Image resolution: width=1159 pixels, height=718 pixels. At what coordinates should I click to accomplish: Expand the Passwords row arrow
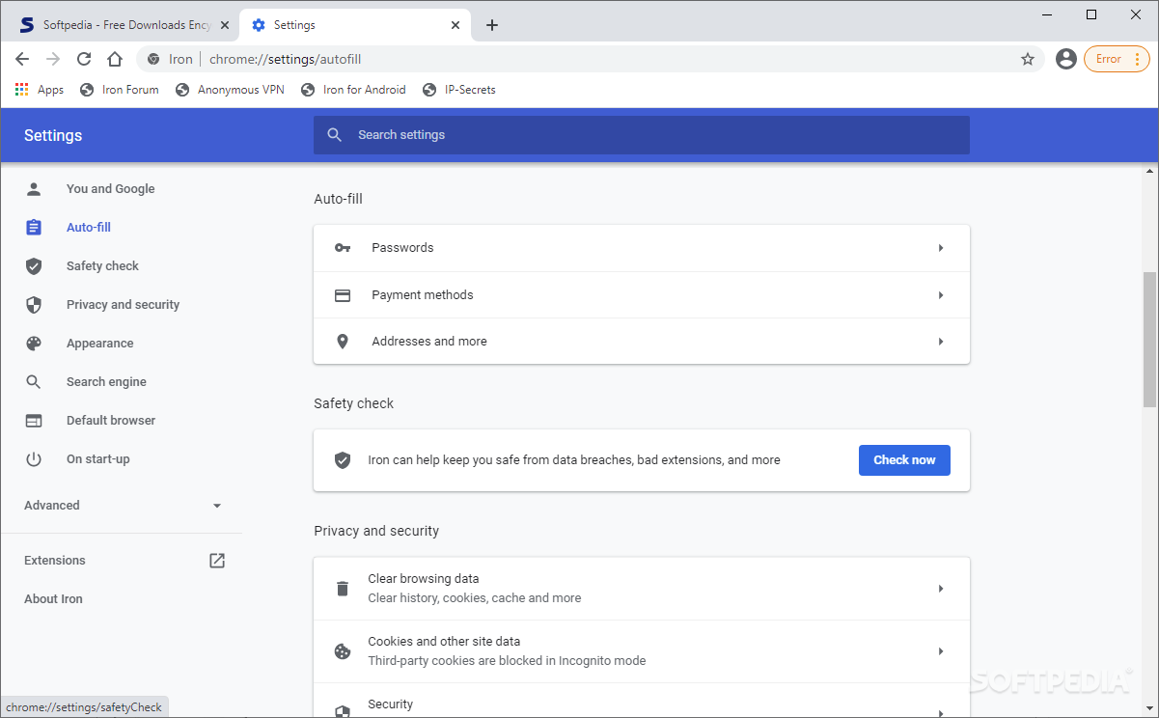click(941, 248)
